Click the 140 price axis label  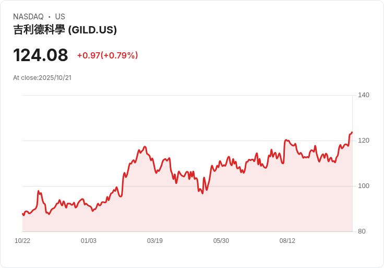(364, 95)
